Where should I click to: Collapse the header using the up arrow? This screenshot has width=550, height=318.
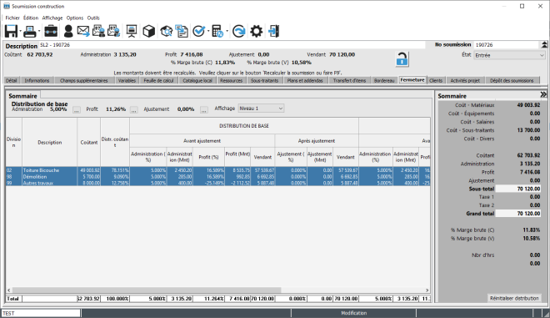click(544, 44)
